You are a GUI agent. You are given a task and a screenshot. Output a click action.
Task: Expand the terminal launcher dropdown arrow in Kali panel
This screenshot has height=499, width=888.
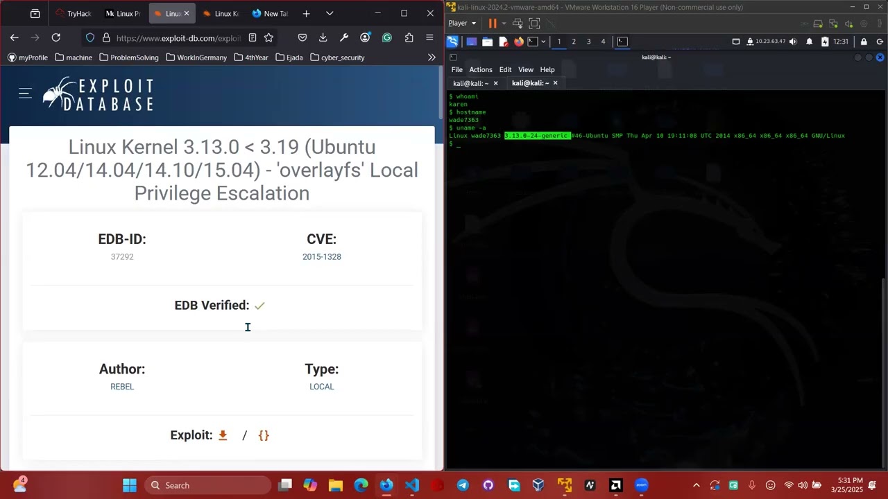point(543,42)
